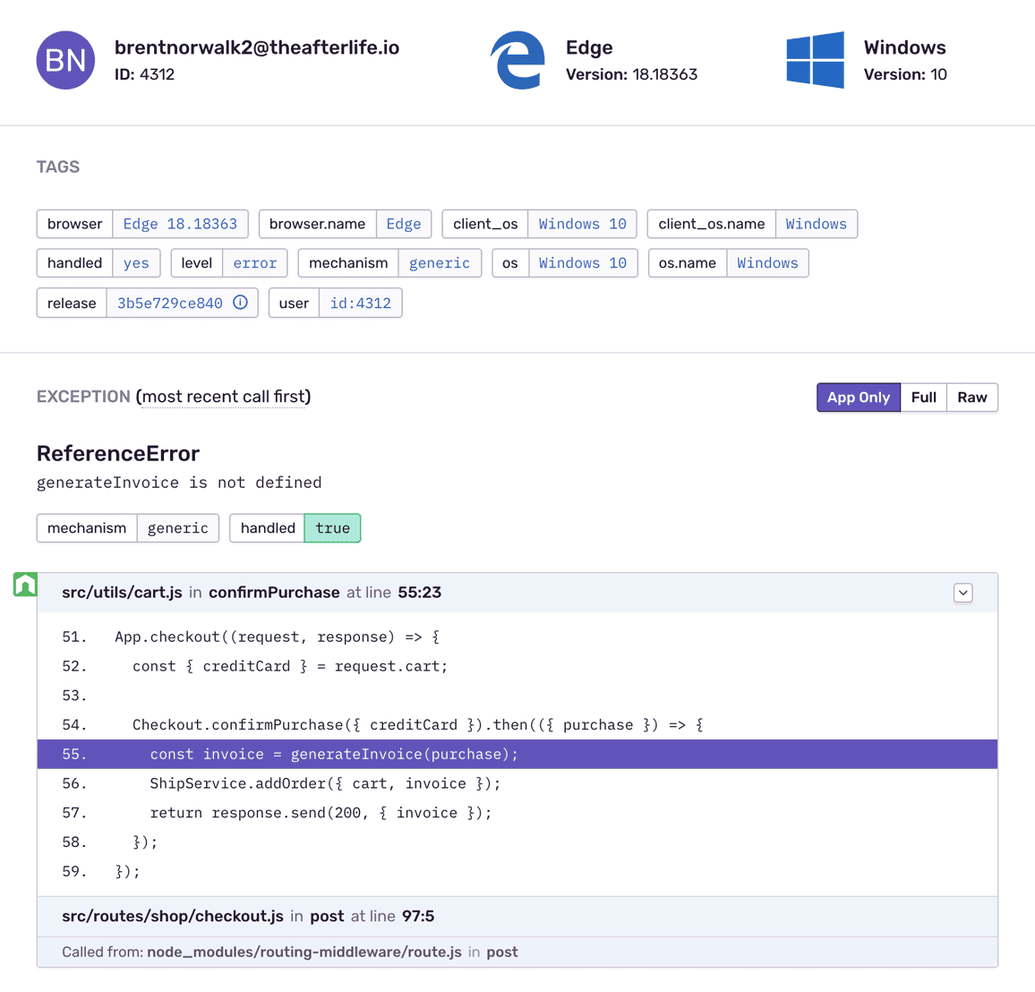This screenshot has height=992, width=1035.
Task: Expand the checkout.js frame at line 97:5
Action: point(517,916)
